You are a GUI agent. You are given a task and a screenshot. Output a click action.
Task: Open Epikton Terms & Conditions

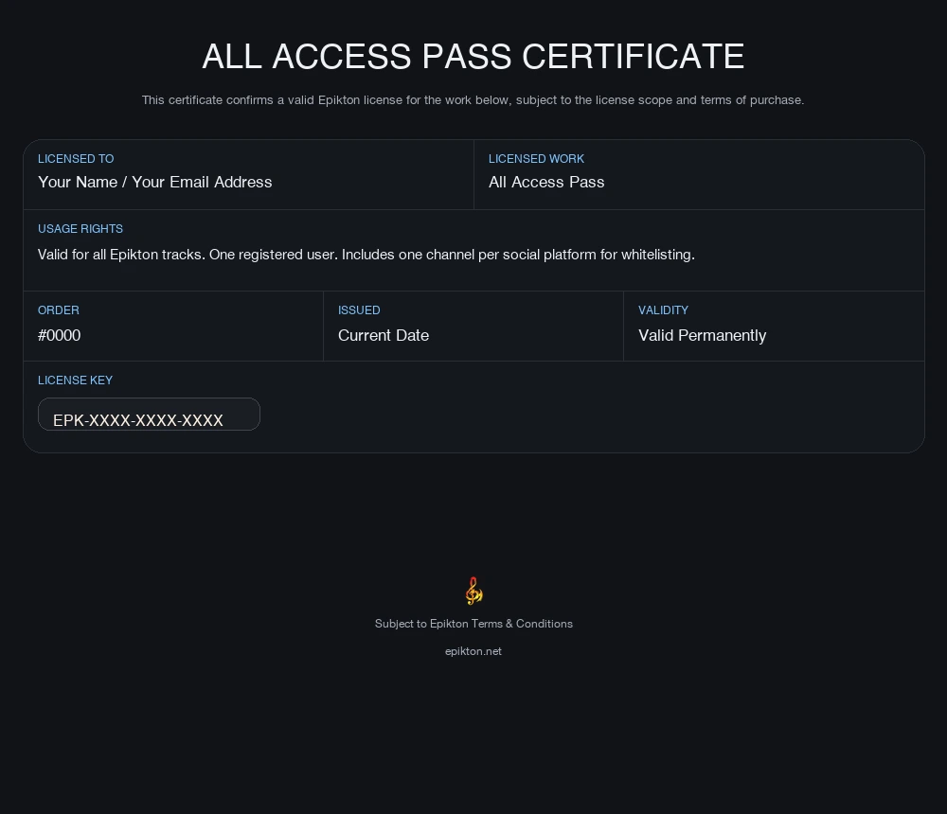click(473, 624)
